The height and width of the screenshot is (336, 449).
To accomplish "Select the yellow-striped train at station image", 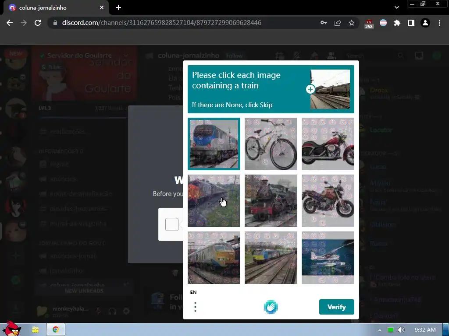I will click(214, 257).
